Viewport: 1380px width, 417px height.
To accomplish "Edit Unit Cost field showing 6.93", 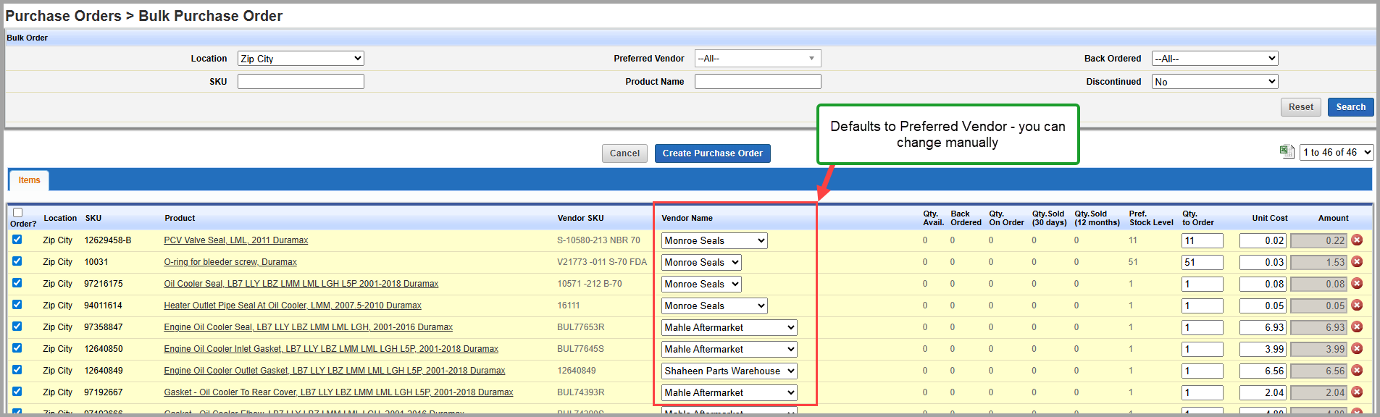I will coord(1263,327).
